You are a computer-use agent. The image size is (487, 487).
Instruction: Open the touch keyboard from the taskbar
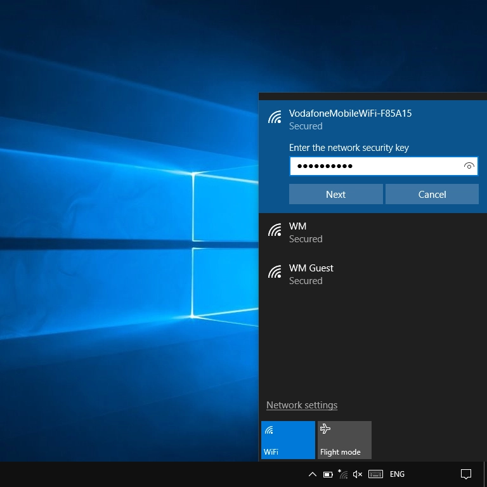[375, 474]
